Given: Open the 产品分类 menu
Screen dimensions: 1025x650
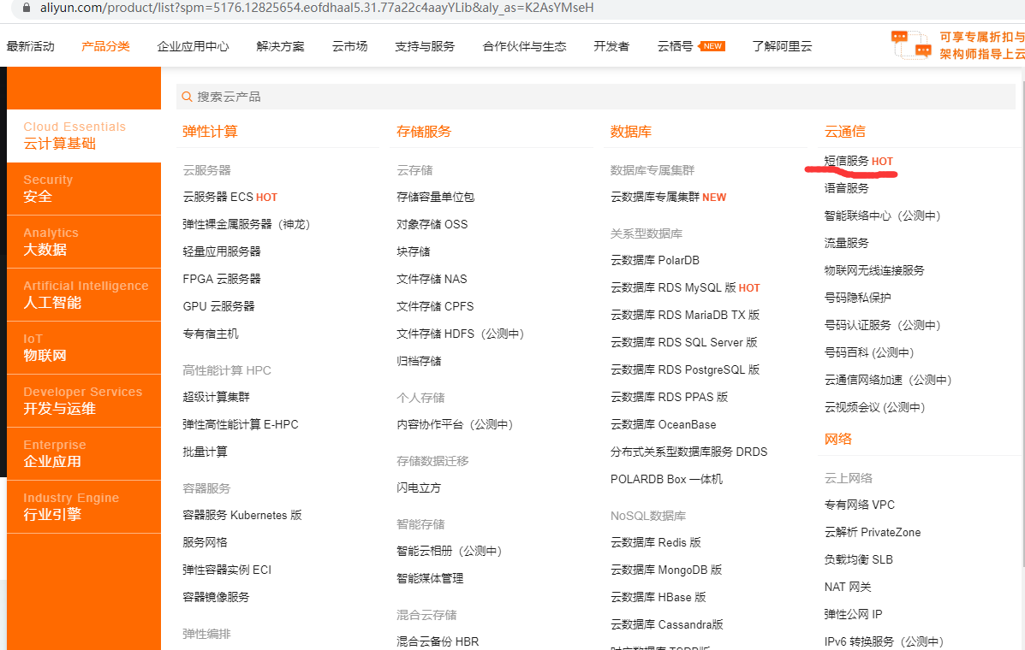Looking at the screenshot, I should tap(105, 46).
